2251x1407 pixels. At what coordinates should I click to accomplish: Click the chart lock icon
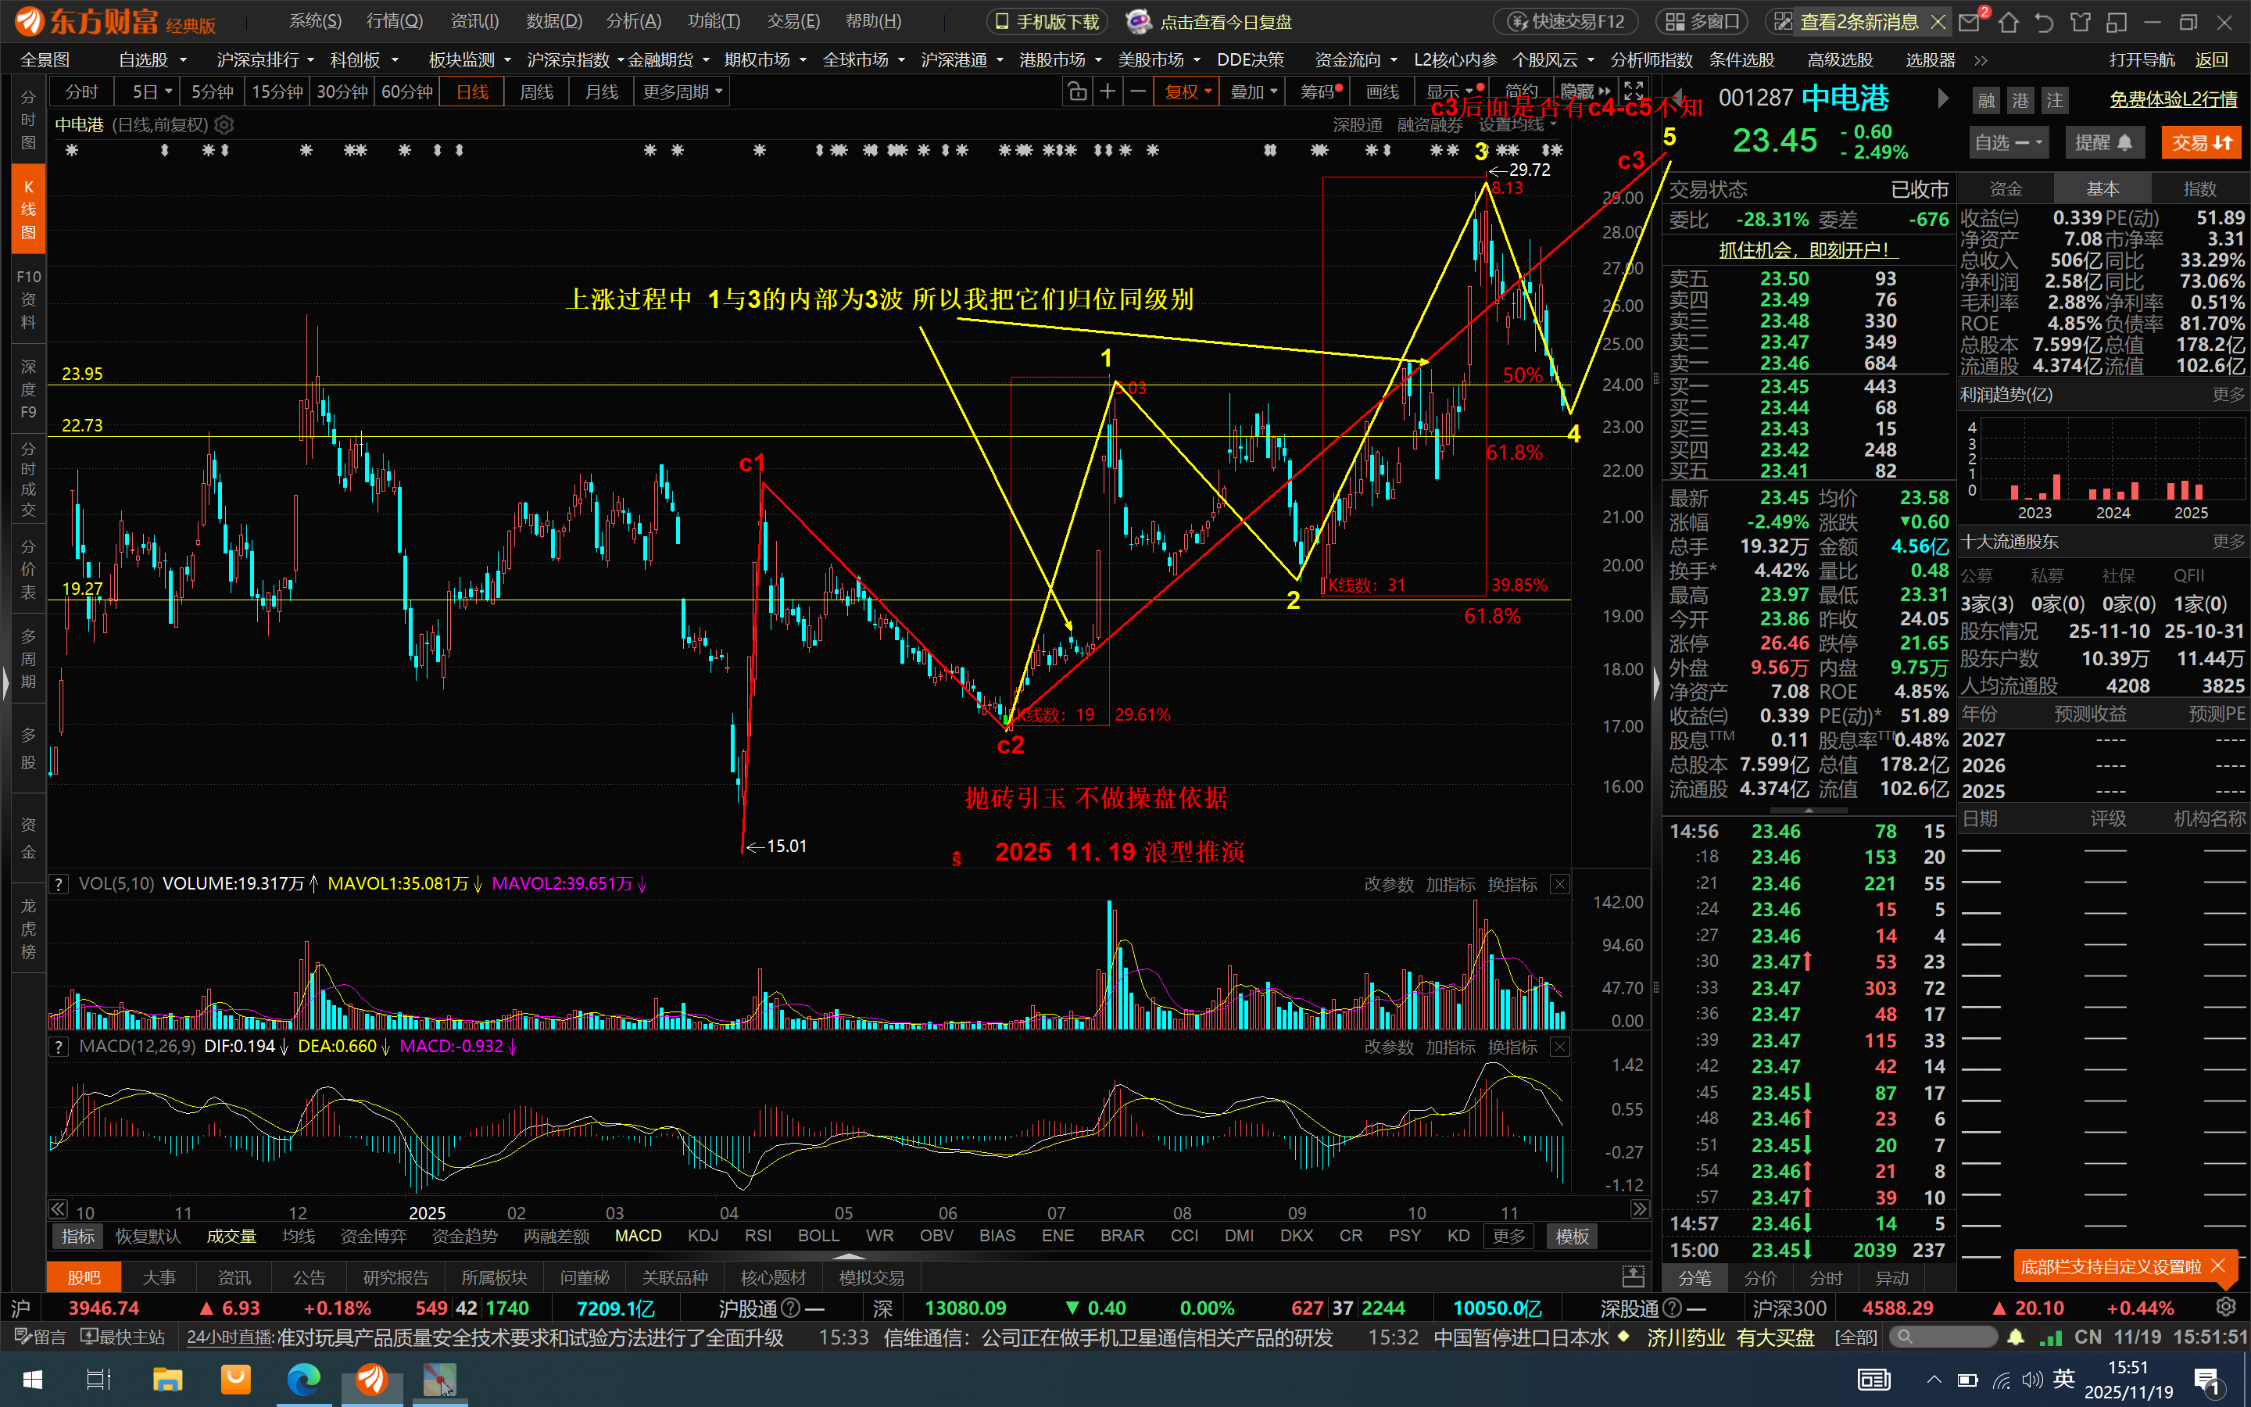pos(1076,92)
